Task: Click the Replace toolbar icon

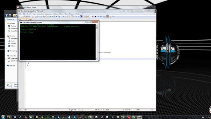Action: pos(59,17)
